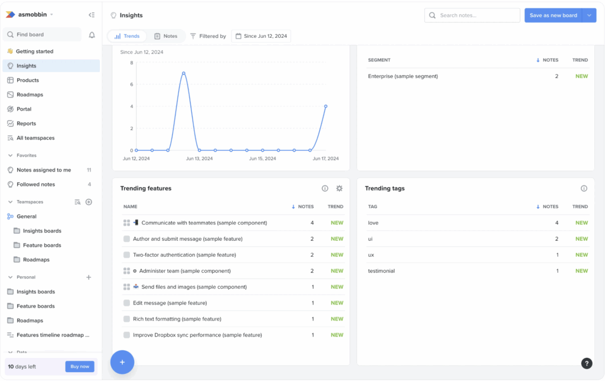Click the blue floating plus button

[x=122, y=362]
